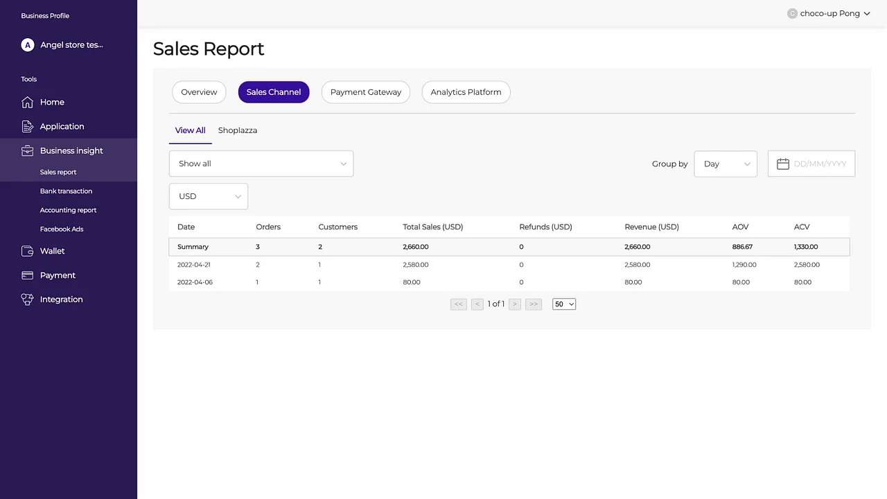The height and width of the screenshot is (499, 887).
Task: Open the Application section via its icon
Action: 28,126
